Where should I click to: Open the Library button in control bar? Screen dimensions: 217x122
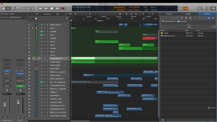click(x=3, y=8)
